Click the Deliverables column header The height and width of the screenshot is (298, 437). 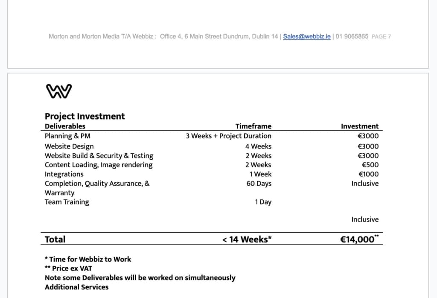click(65, 126)
